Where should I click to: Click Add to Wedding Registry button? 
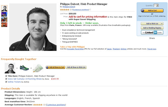(x=152, y=28)
